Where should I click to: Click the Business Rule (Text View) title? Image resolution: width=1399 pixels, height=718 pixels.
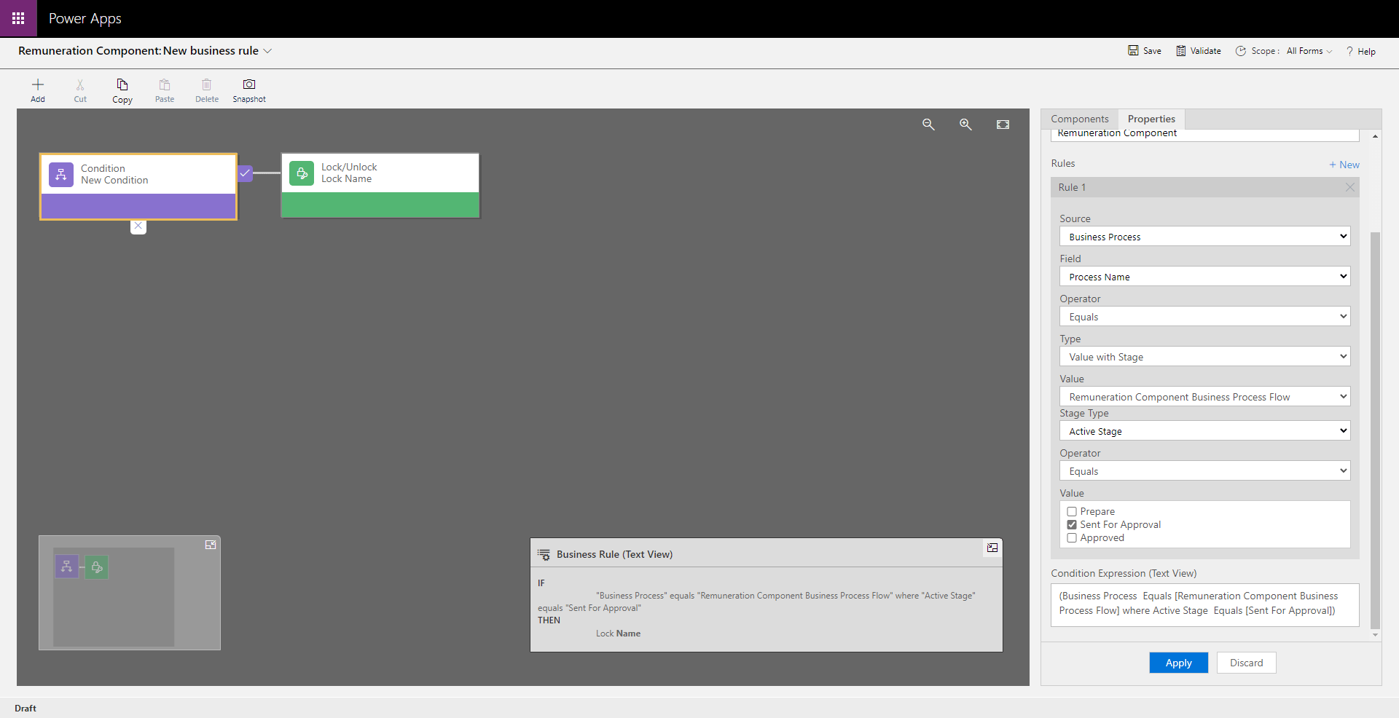point(614,554)
